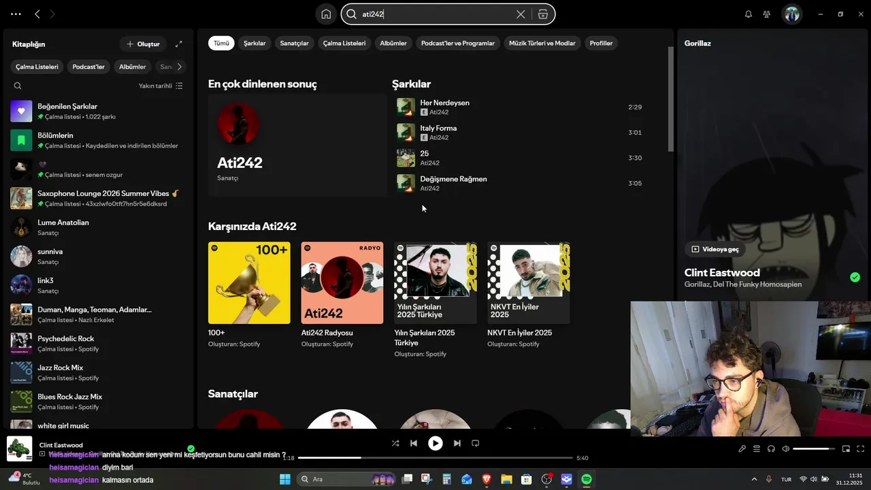Open the Podcast'ler ve Programlar tab
The width and height of the screenshot is (871, 490).
(458, 43)
